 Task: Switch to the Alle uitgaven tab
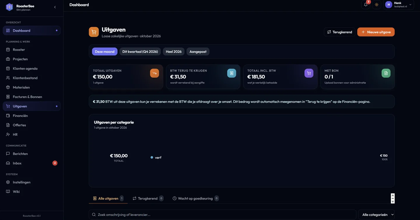tap(108, 198)
